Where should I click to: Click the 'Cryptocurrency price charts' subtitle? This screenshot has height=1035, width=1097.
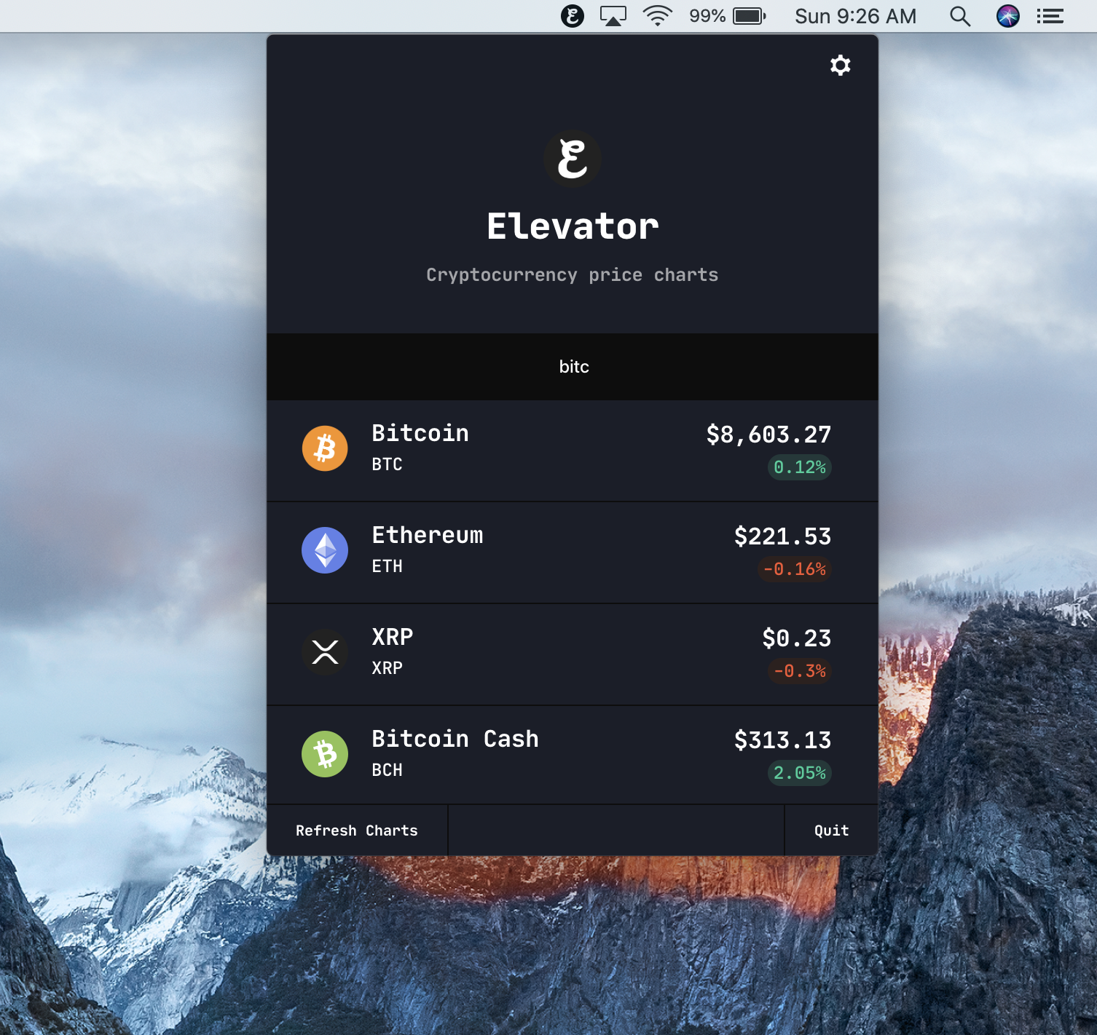[x=573, y=275]
